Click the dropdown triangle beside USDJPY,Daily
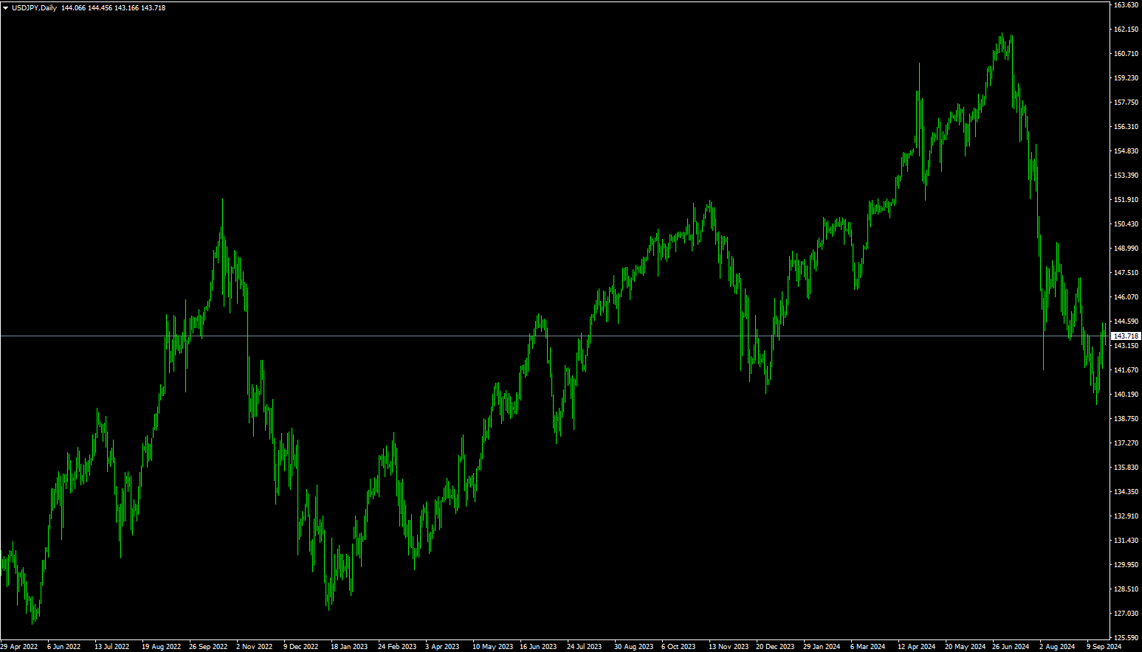Screen dimensions: 1142x652 [6, 8]
